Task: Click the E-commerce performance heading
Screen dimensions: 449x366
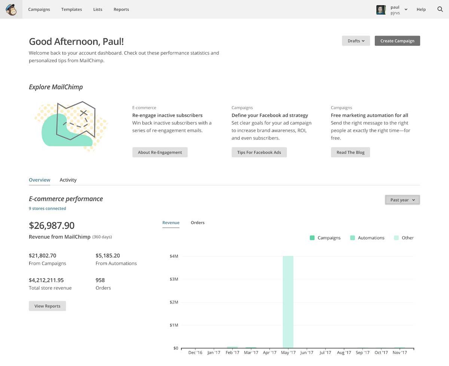Action: click(66, 199)
